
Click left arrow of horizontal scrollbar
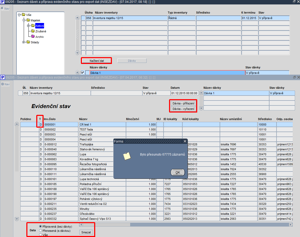(x=81, y=224)
